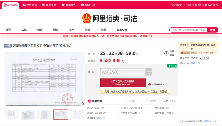Click the 保证金 ¥600,000 detail text
Viewport: 222px width, 126px height.
point(95,108)
